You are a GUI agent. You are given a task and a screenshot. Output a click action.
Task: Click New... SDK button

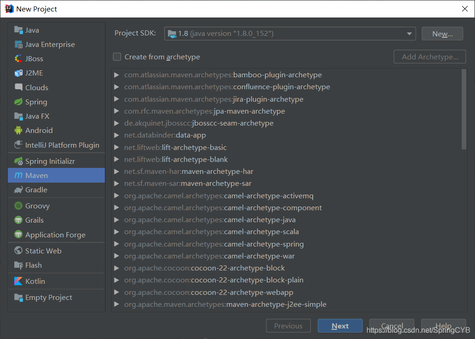pos(442,34)
